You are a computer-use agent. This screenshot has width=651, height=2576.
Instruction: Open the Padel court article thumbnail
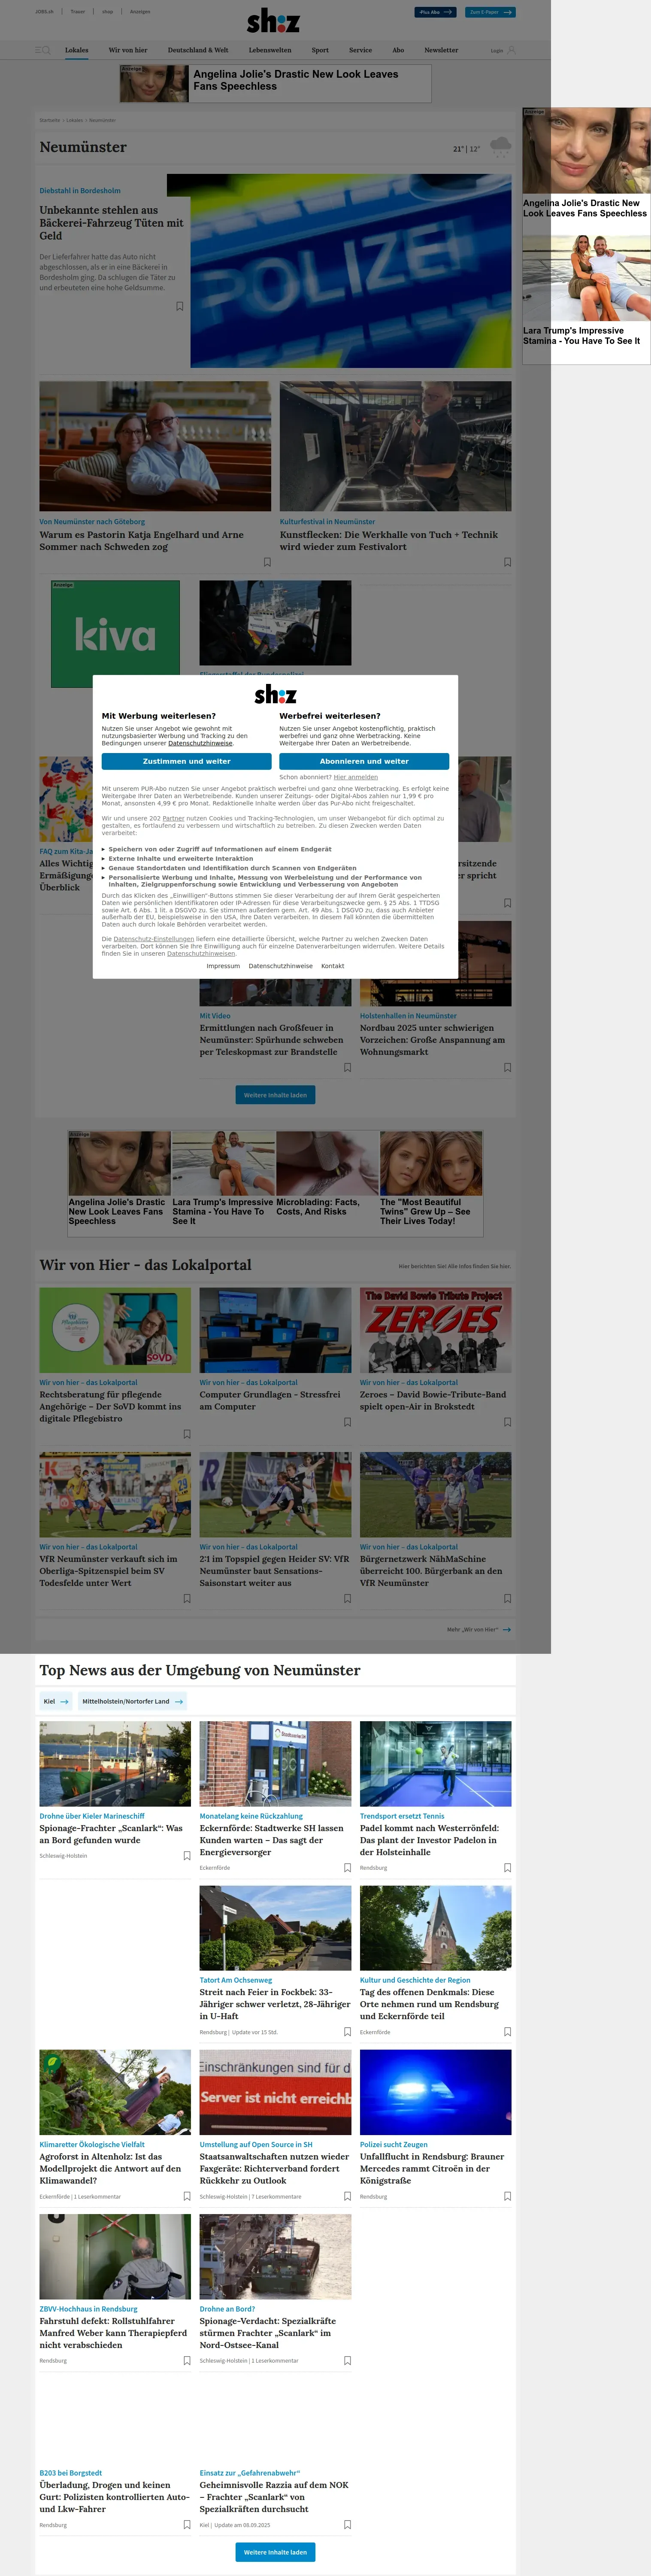pyautogui.click(x=436, y=1764)
